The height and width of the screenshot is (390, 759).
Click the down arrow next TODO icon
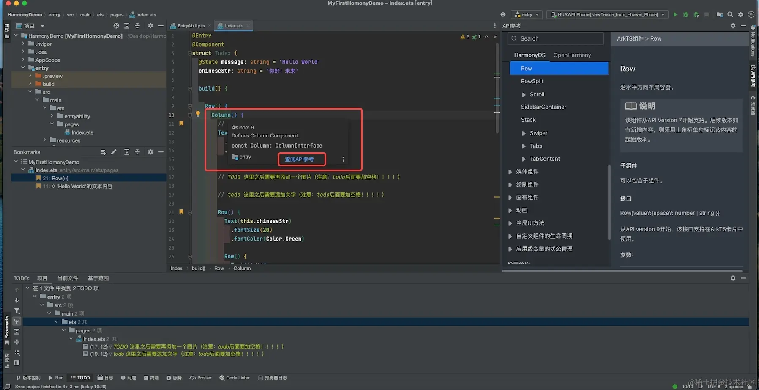click(x=17, y=300)
